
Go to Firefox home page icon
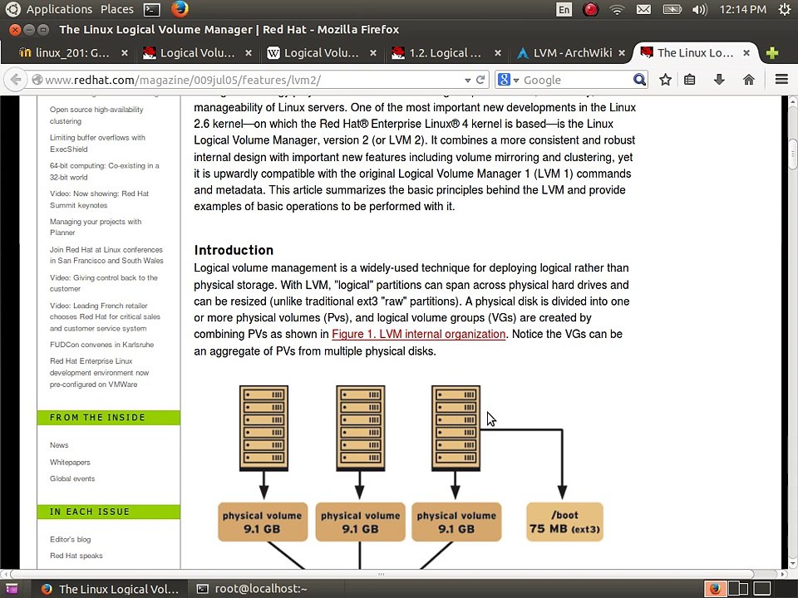click(x=748, y=80)
